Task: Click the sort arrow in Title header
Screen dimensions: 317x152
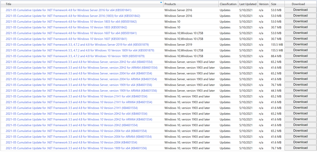Action: (x=161, y=3)
